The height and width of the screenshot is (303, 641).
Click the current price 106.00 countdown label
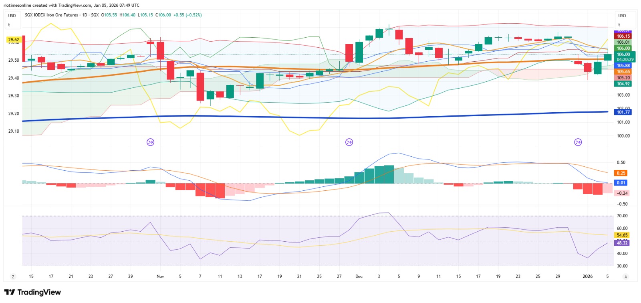(625, 57)
